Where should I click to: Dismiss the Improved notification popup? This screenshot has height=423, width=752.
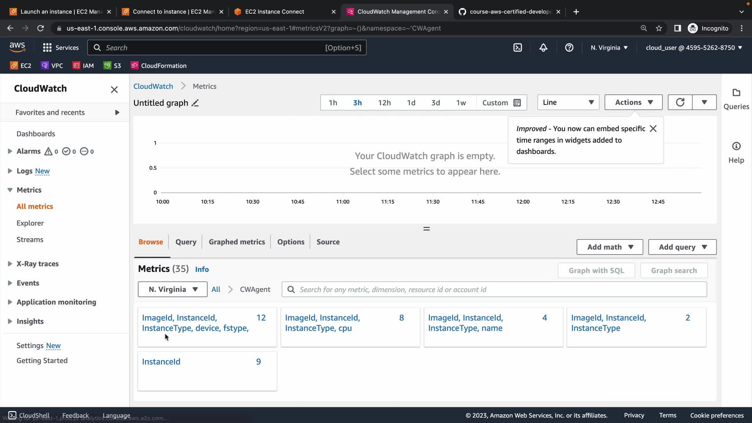click(x=653, y=129)
